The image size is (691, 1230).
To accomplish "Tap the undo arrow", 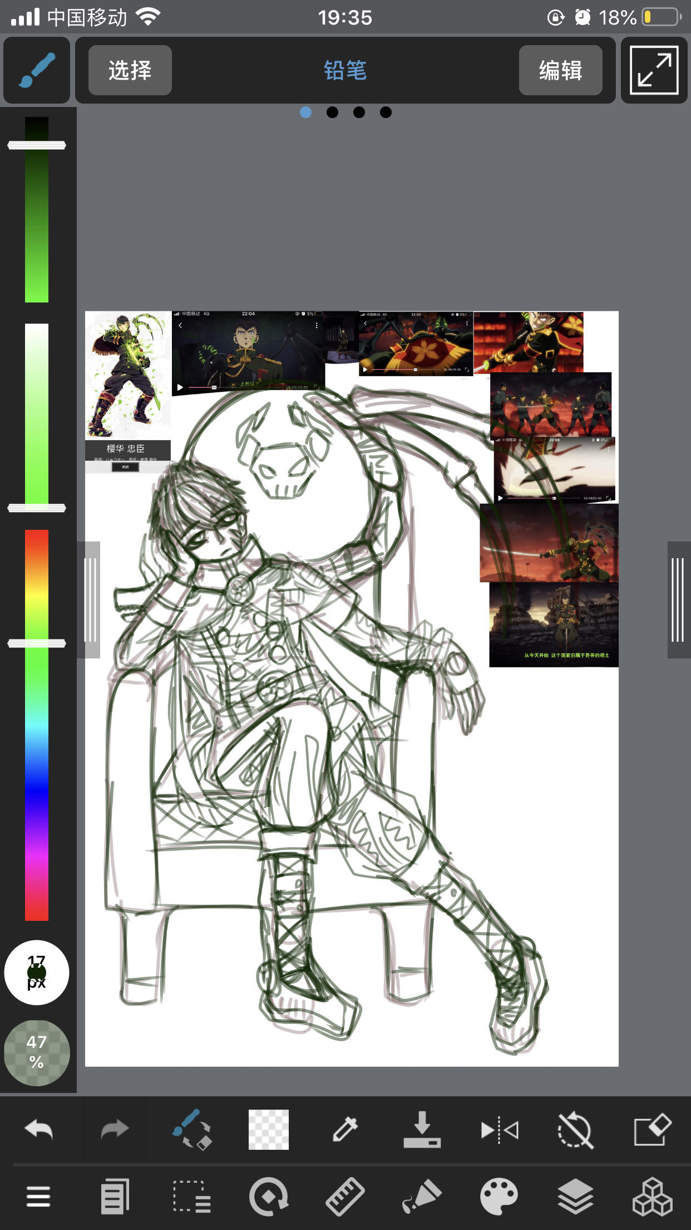I will [x=38, y=1130].
